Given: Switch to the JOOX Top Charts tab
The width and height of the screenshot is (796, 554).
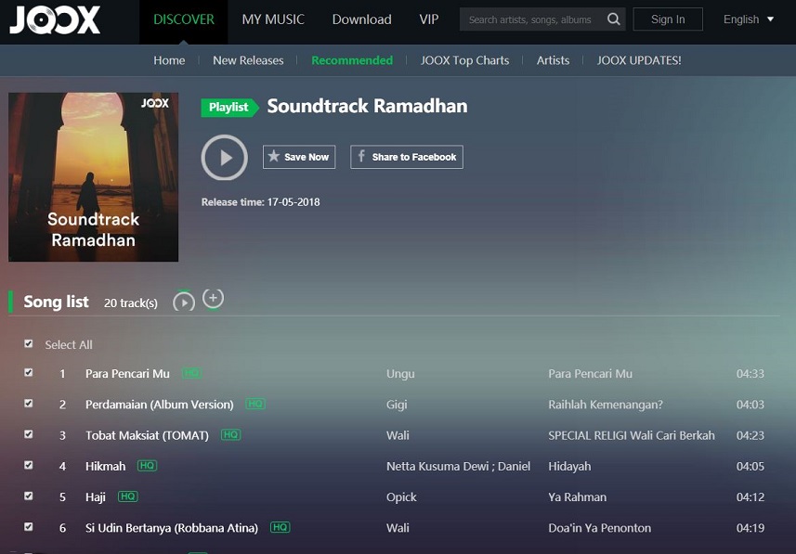Looking at the screenshot, I should pos(464,60).
